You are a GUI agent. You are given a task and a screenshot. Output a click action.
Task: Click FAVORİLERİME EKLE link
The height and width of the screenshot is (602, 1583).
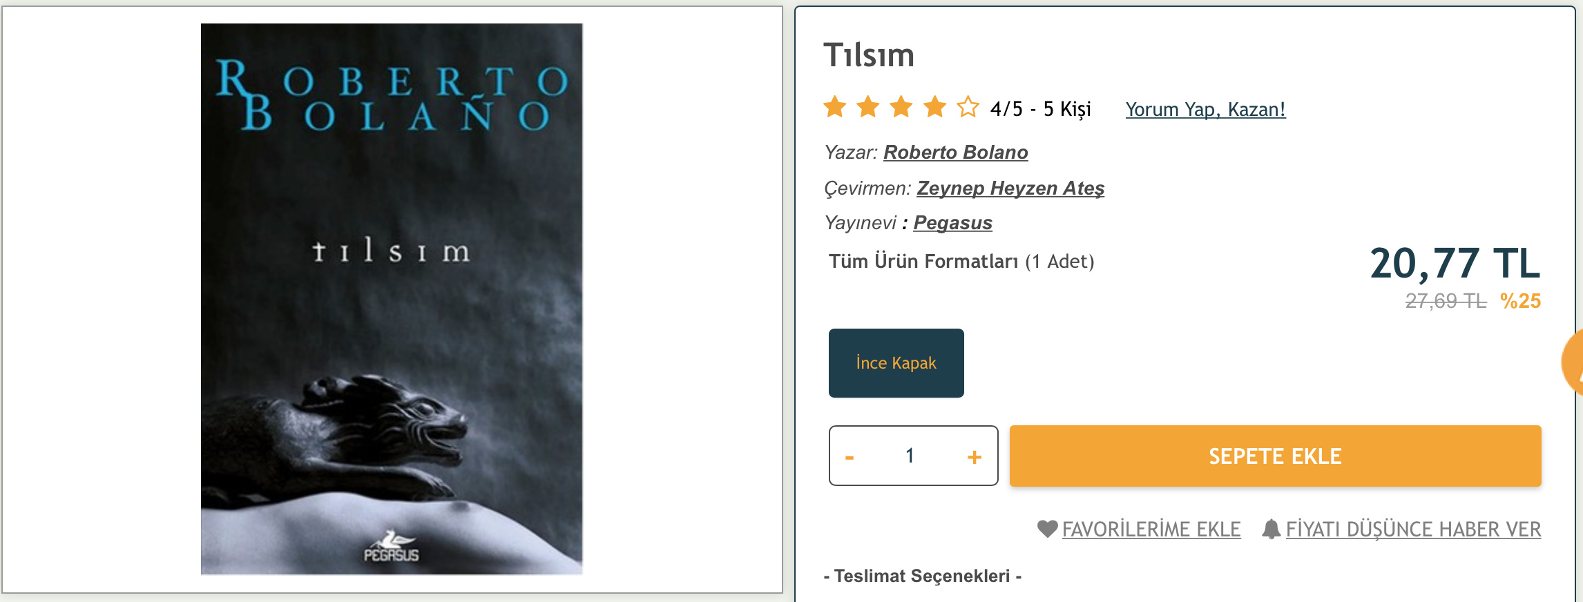[1151, 530]
